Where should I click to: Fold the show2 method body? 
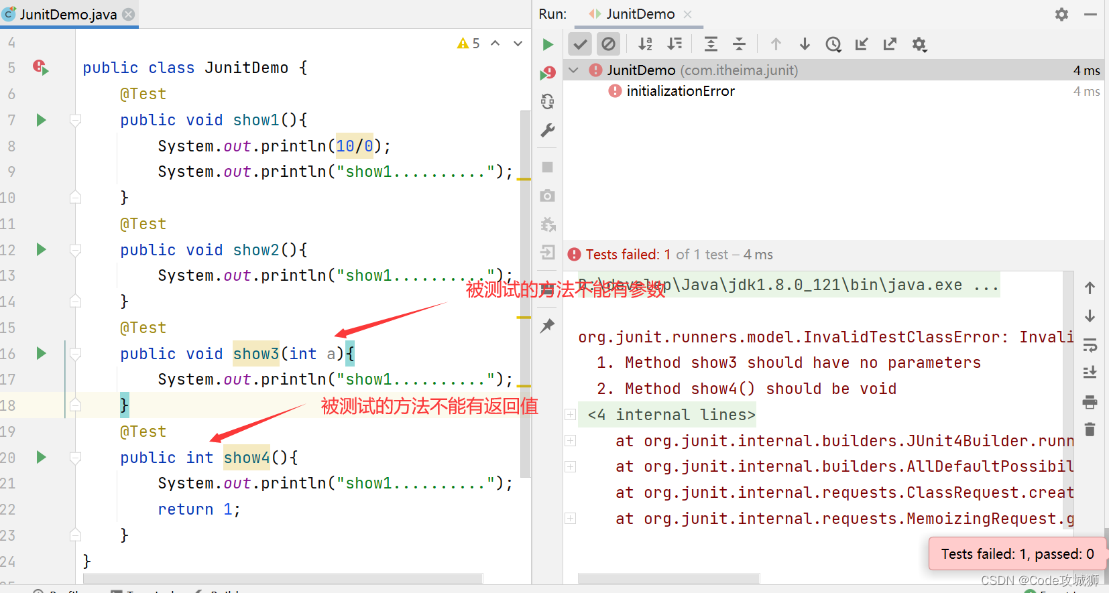tap(76, 251)
